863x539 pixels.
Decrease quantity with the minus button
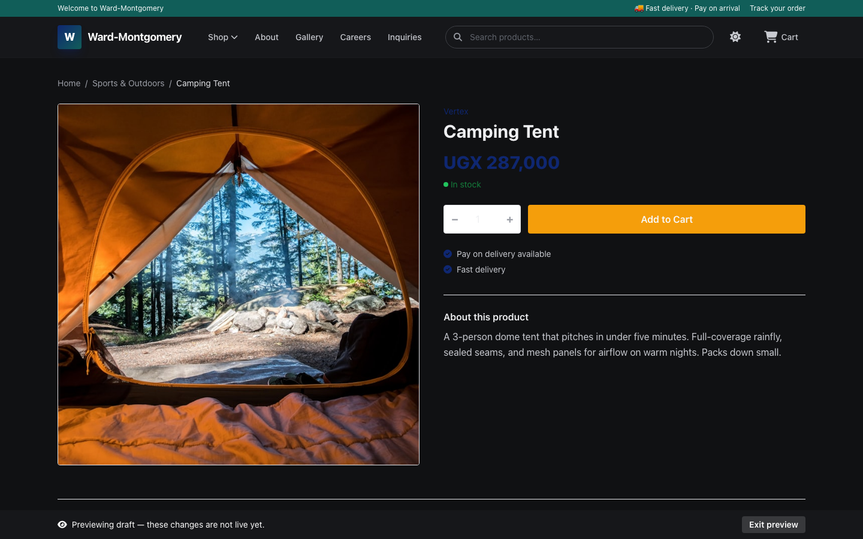click(x=455, y=220)
